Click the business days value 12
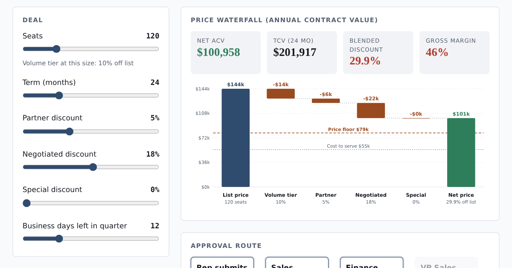Image resolution: width=512 pixels, height=268 pixels. coord(154,226)
